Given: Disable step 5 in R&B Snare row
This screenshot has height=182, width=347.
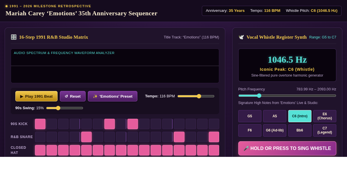Looking at the screenshot, I should point(86,137).
